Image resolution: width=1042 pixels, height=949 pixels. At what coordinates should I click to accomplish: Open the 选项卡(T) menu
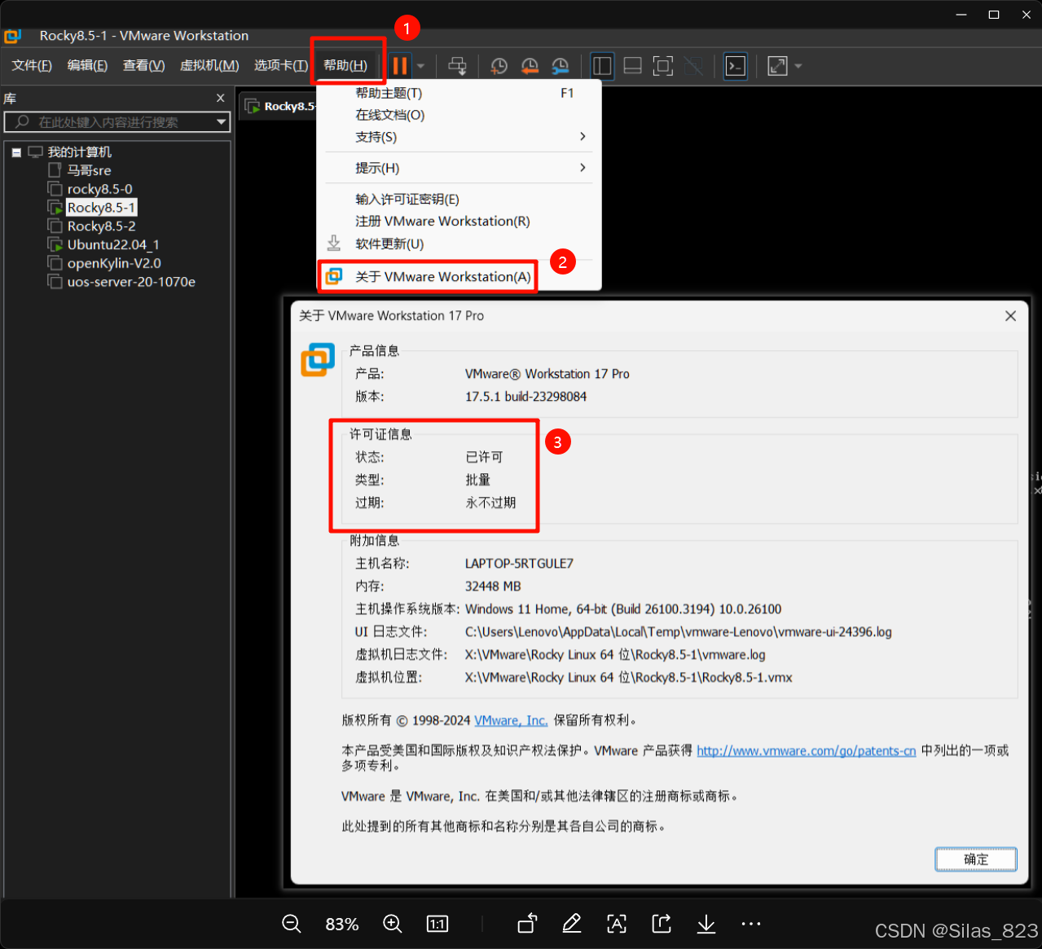(x=281, y=65)
